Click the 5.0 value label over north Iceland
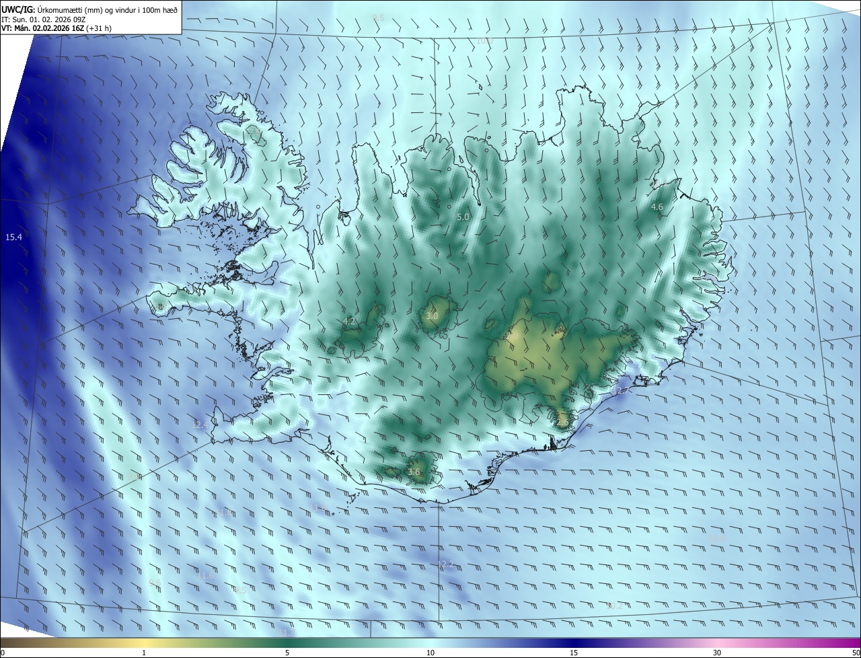The height and width of the screenshot is (658, 861). 463,217
